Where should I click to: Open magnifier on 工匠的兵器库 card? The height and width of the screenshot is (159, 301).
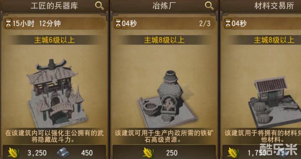coord(99,6)
